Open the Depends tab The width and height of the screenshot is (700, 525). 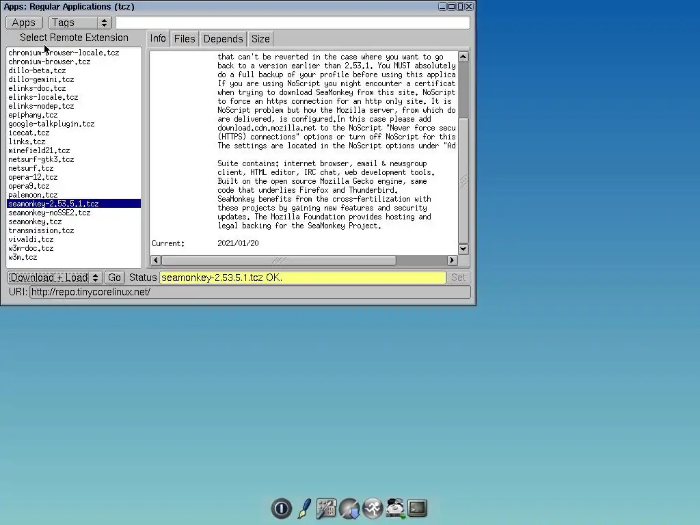tap(224, 39)
